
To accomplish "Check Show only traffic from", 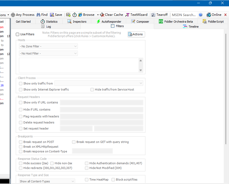I will [21, 83].
